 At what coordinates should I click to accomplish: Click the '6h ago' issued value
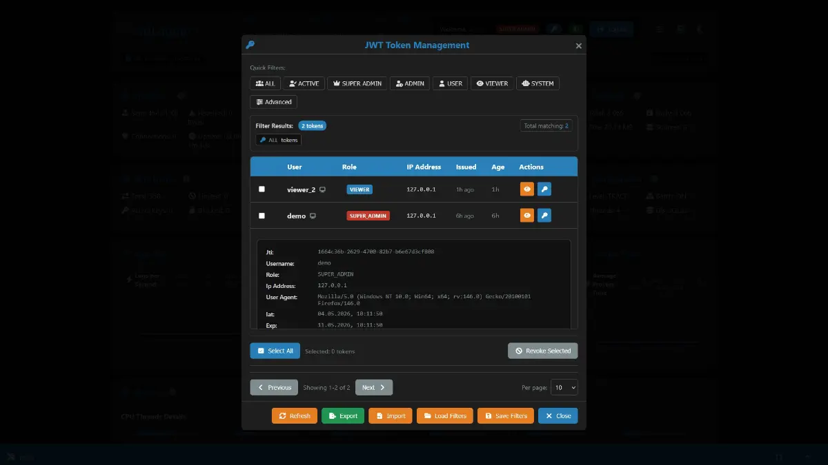465,216
